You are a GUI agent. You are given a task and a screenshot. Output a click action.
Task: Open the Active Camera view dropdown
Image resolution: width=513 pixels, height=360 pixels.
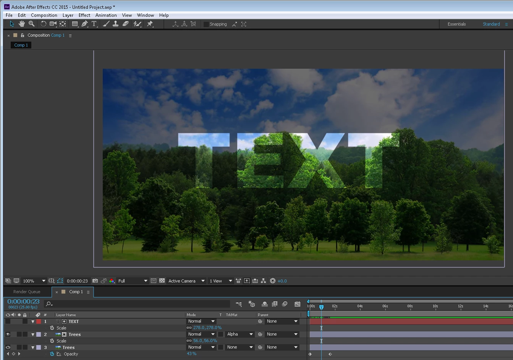point(186,281)
